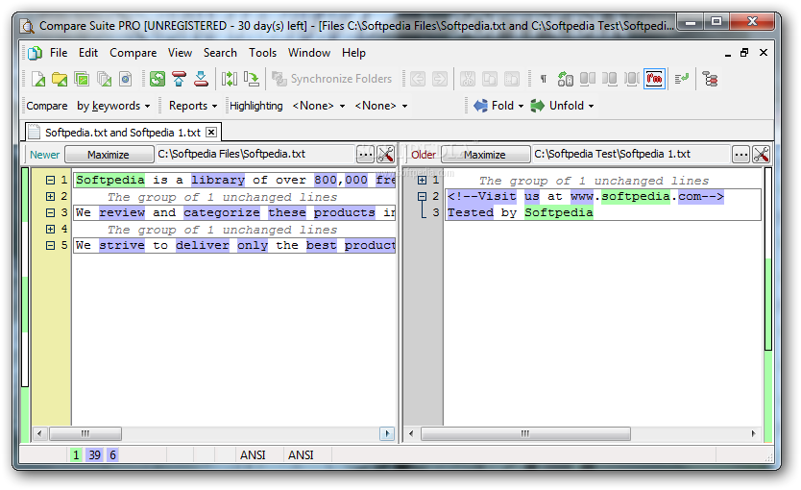The height and width of the screenshot is (490, 801).
Task: Open the Unfold dropdown
Action: (563, 106)
